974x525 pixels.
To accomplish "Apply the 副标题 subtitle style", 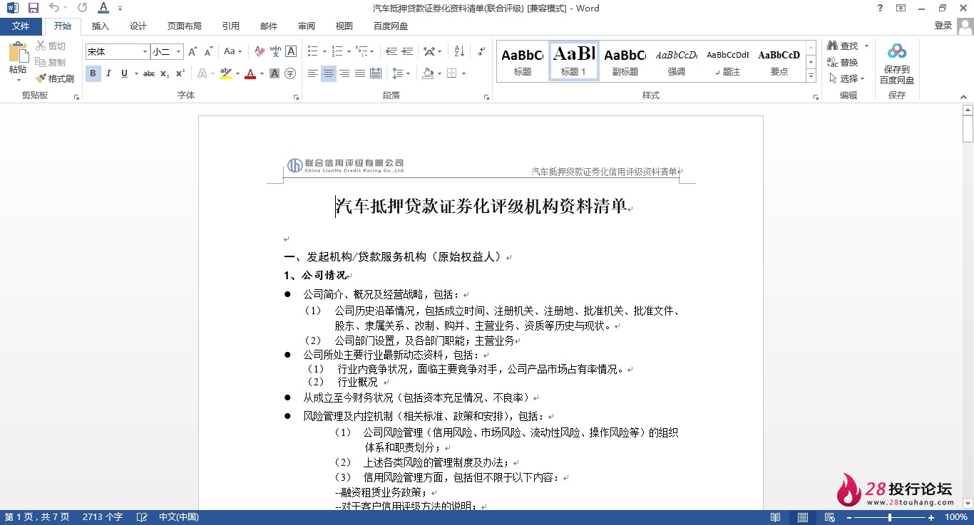I will click(625, 61).
